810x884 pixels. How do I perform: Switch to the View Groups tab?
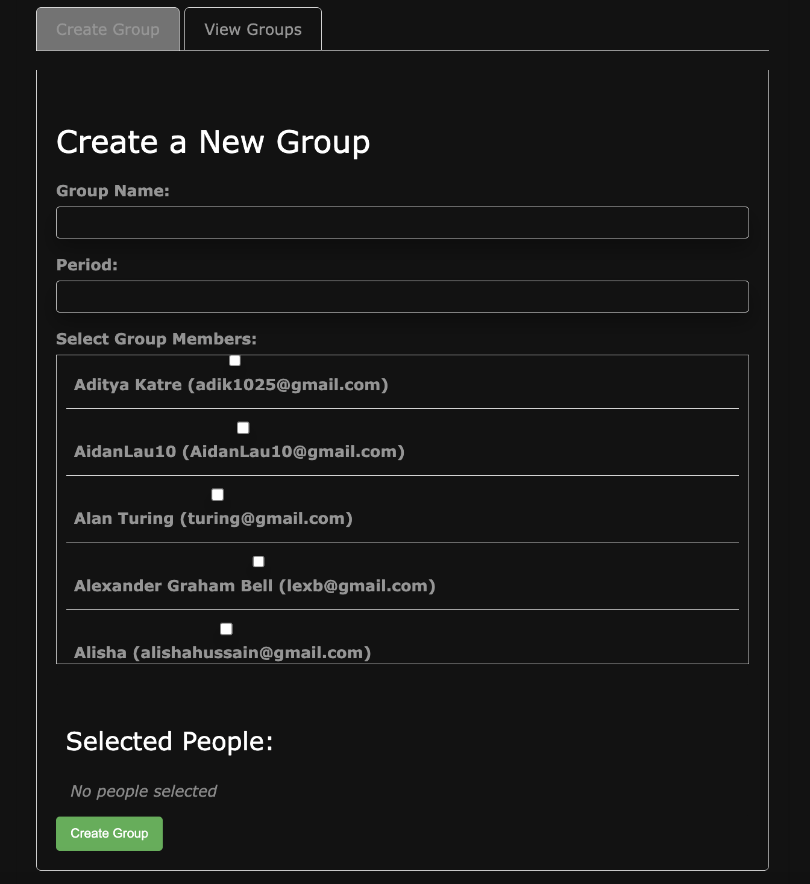(x=253, y=28)
